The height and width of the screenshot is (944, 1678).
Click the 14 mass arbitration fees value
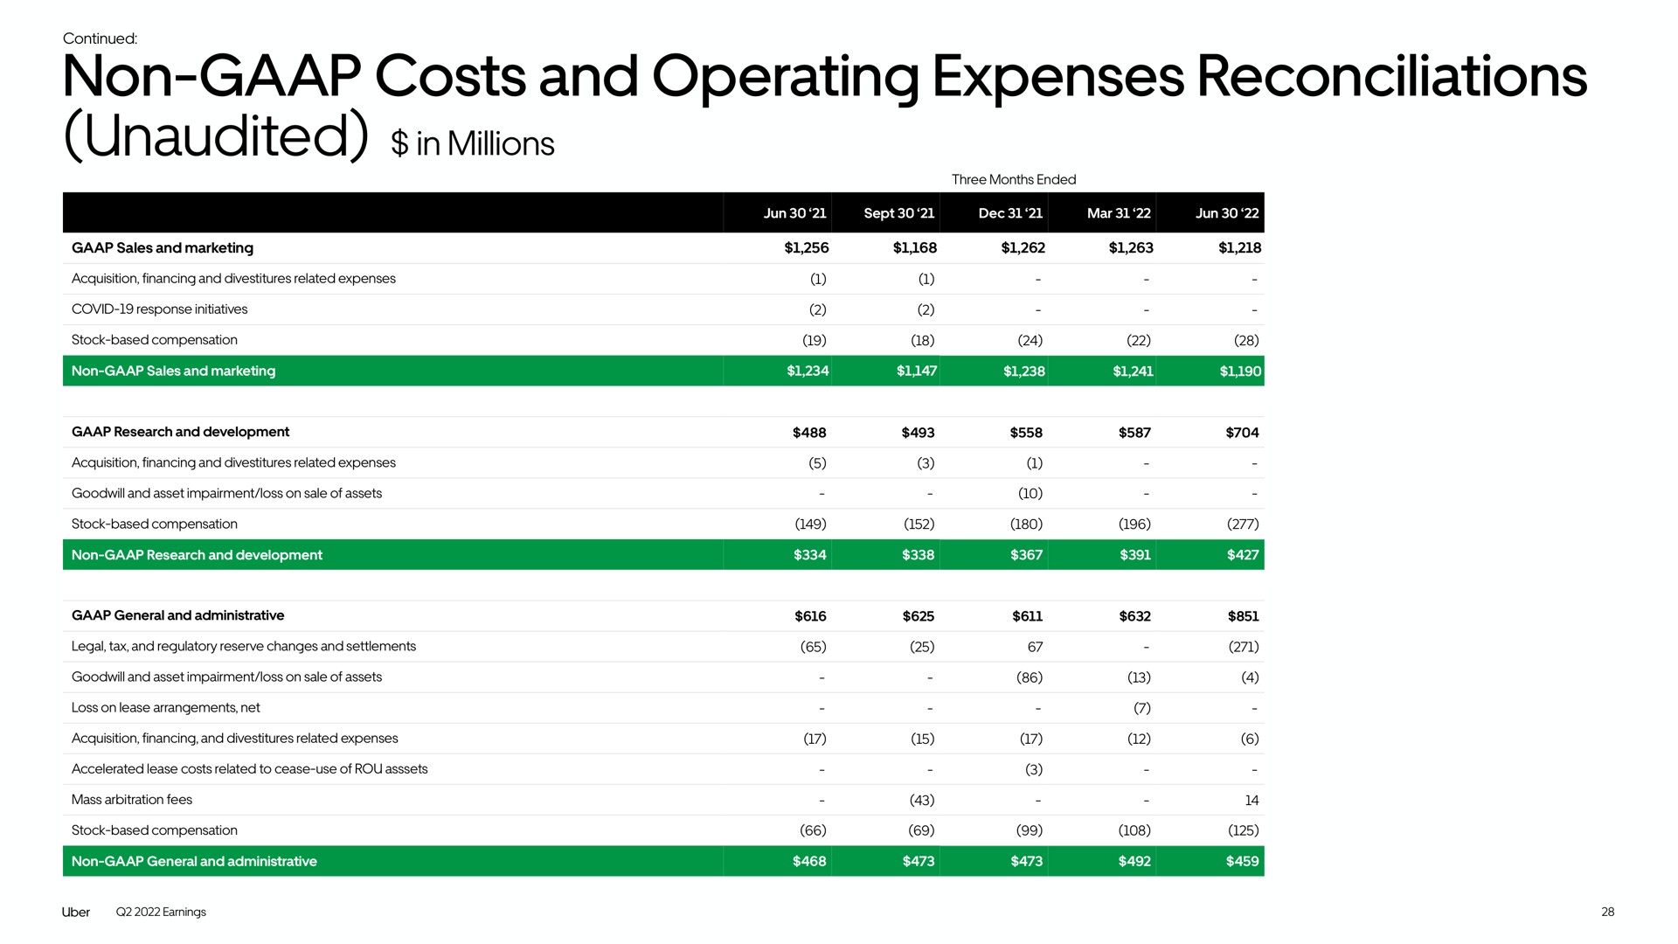pyautogui.click(x=1252, y=801)
